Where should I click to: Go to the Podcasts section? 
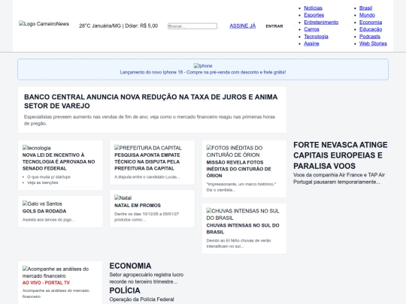[370, 37]
